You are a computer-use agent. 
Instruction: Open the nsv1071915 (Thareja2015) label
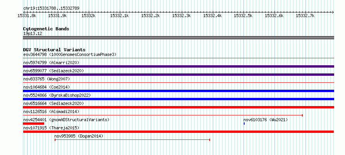click(51, 128)
